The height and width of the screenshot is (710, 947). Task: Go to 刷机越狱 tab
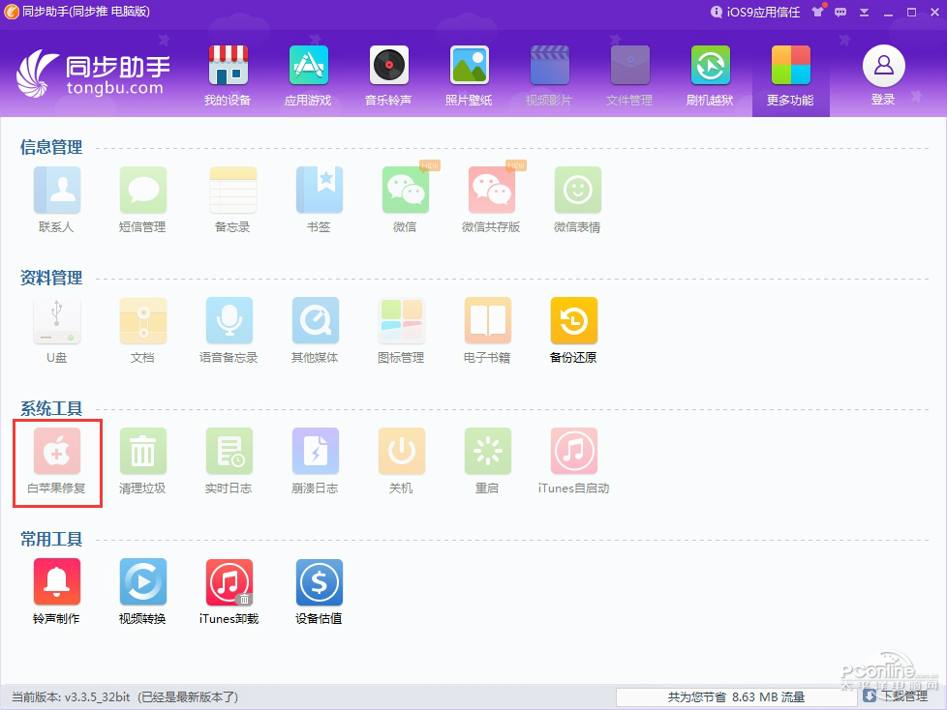[x=710, y=74]
